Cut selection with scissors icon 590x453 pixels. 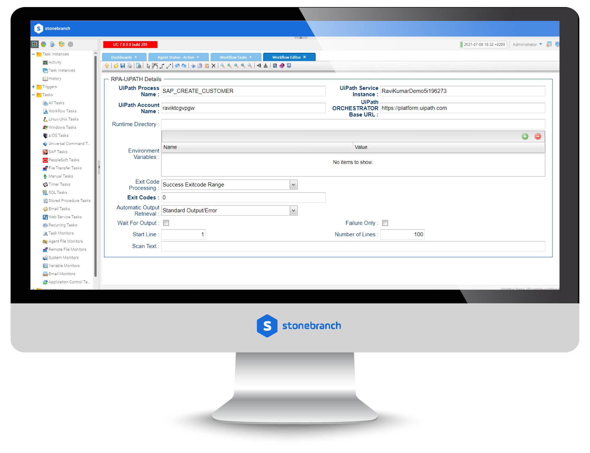click(193, 66)
